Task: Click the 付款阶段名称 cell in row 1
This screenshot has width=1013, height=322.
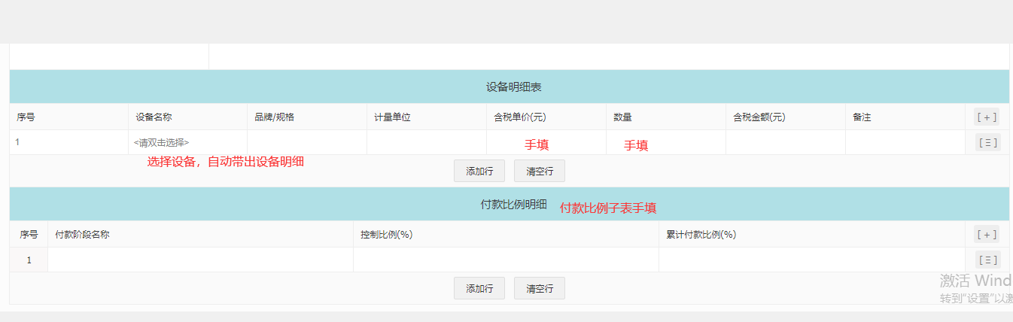Action: (x=200, y=260)
